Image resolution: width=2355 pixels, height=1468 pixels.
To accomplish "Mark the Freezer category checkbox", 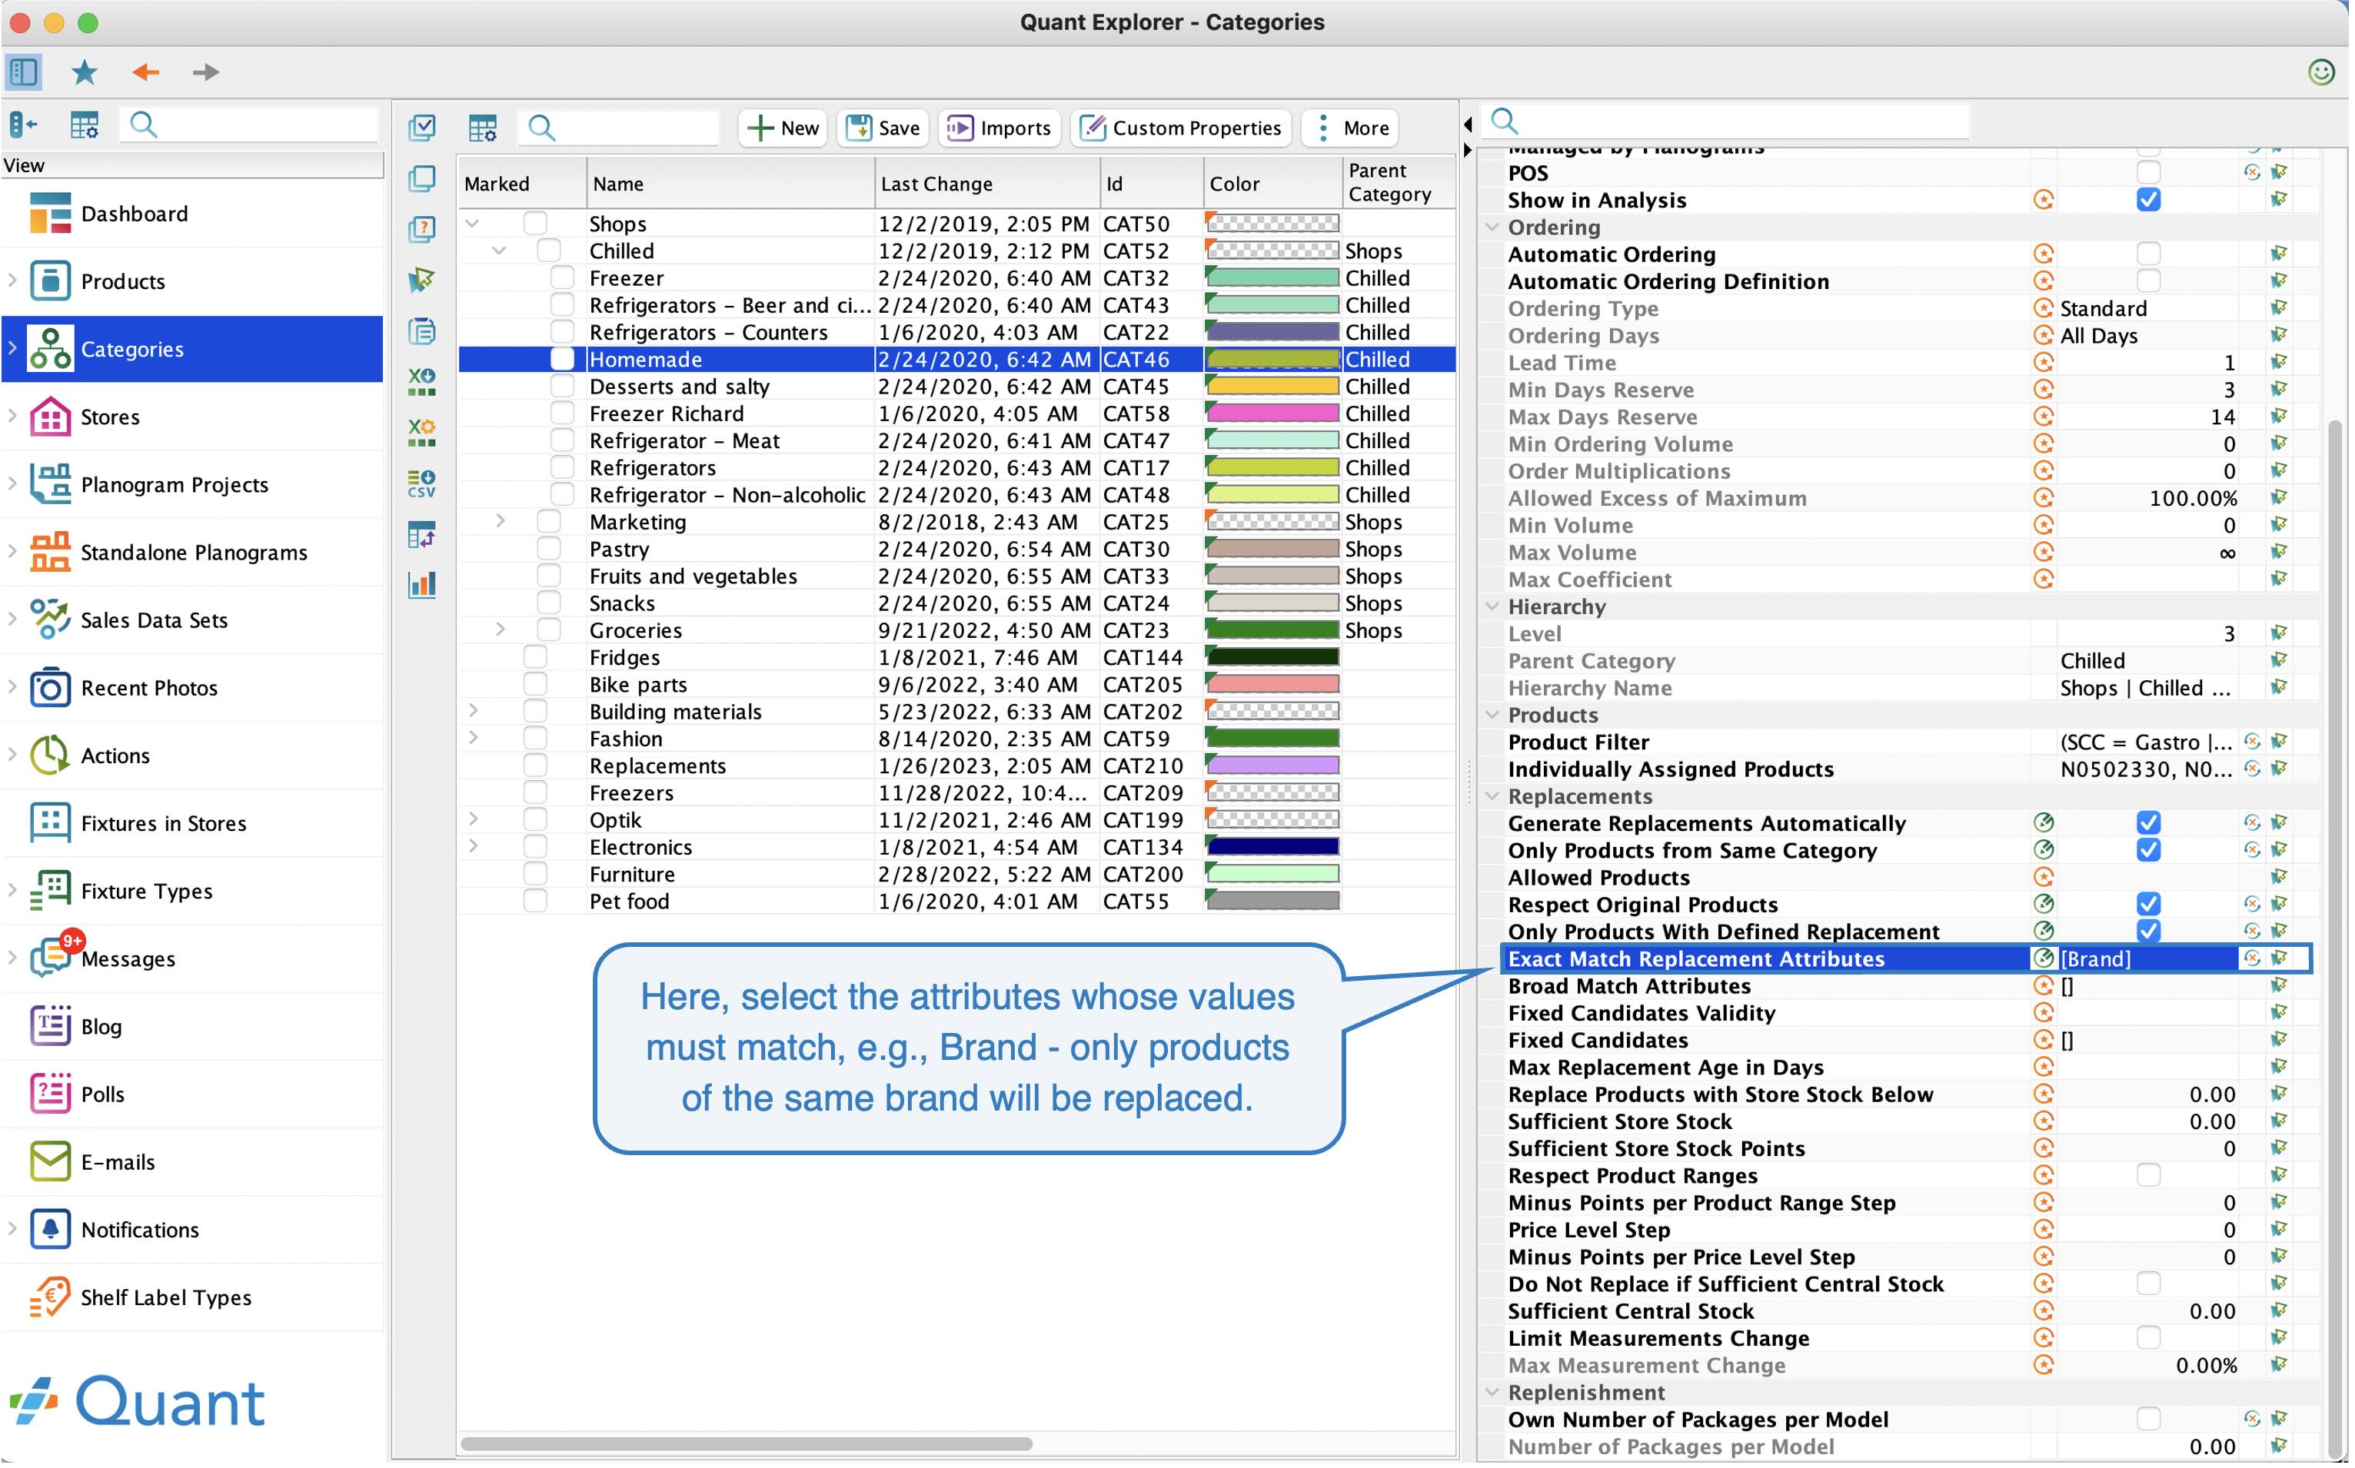I will click(562, 277).
